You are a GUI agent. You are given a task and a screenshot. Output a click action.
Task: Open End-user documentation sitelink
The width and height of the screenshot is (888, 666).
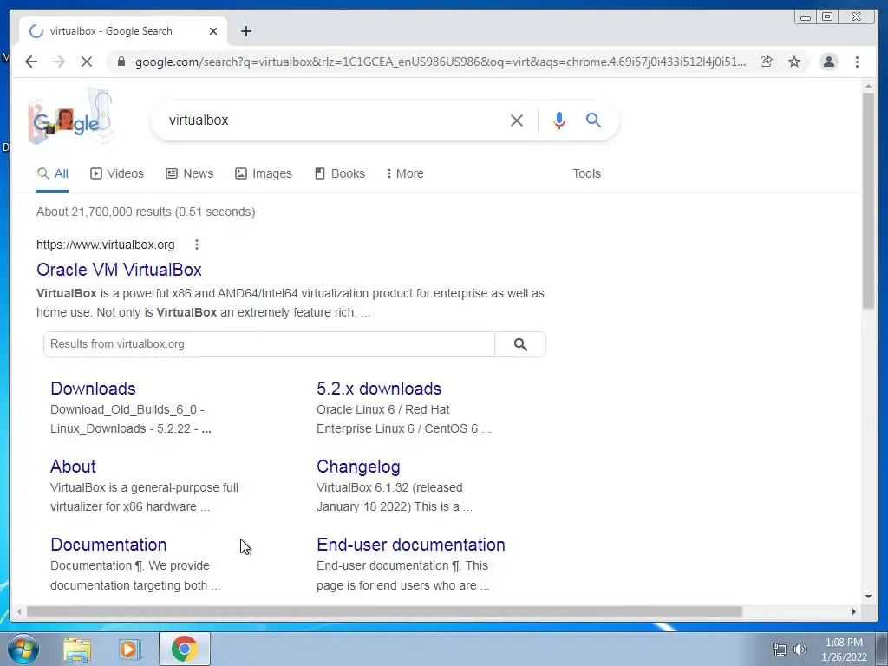(410, 545)
